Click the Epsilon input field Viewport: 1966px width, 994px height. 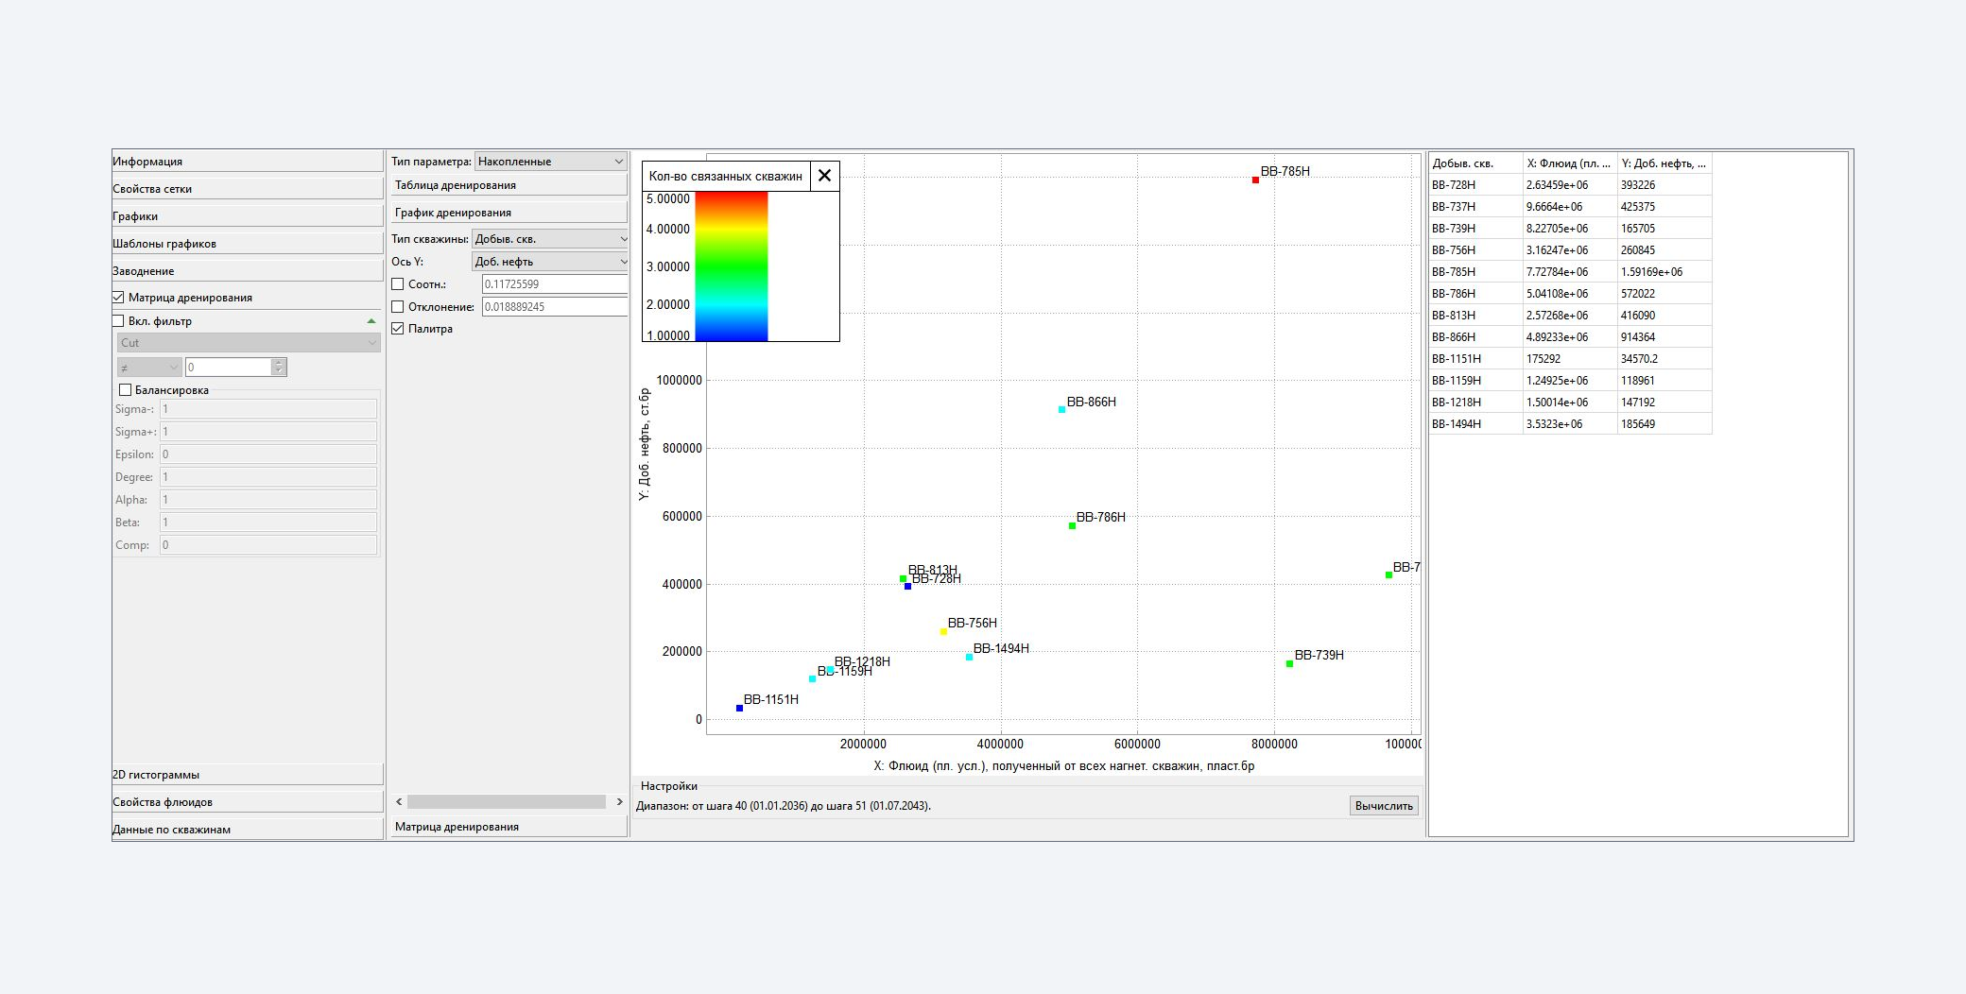(x=268, y=454)
